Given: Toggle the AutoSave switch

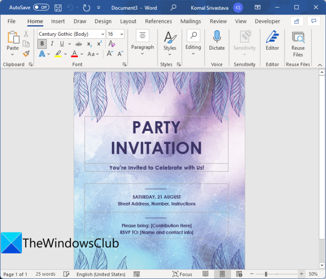Looking at the screenshot, I should pos(41,7).
